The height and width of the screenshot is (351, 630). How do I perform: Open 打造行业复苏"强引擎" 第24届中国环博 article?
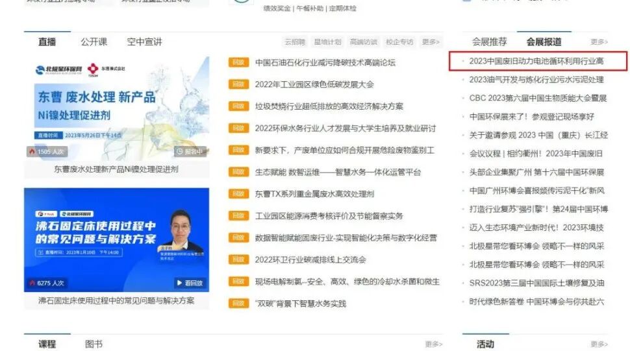point(538,209)
